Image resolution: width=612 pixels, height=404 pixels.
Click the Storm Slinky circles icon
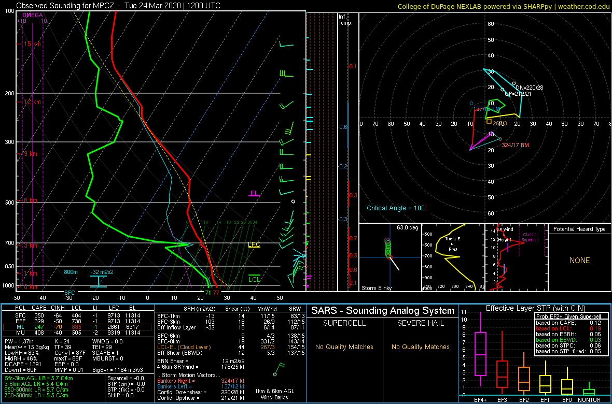387,248
